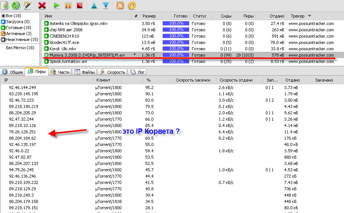Open the Create New Torrent wand icon
The image size is (344, 213).
tap(27, 5)
